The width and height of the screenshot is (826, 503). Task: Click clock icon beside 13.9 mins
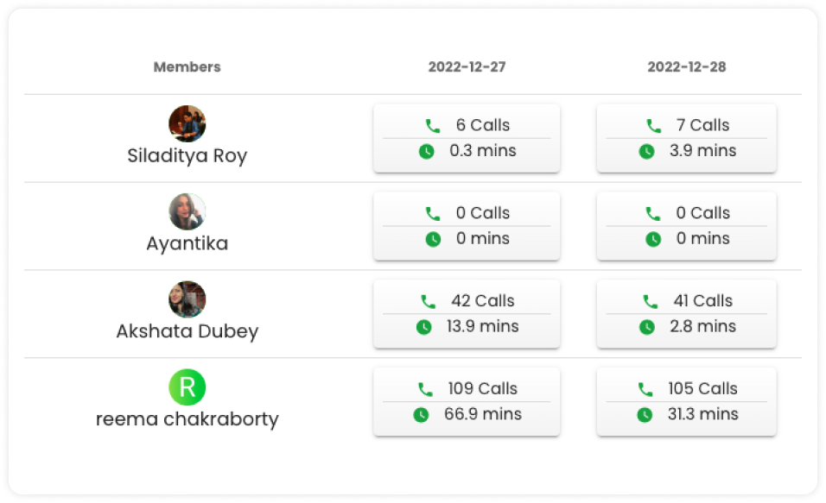click(x=423, y=327)
